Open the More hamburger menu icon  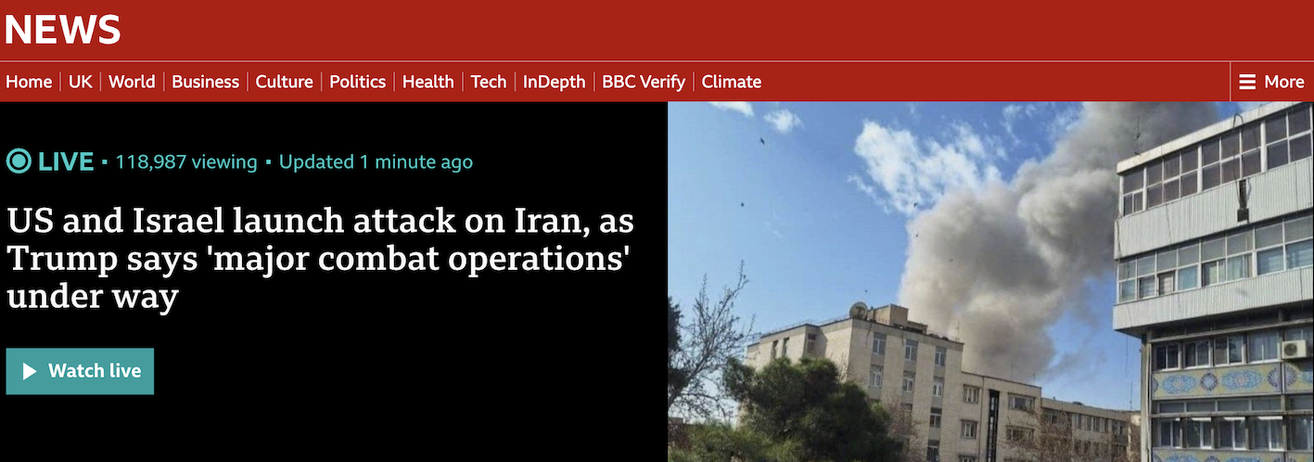(x=1247, y=82)
